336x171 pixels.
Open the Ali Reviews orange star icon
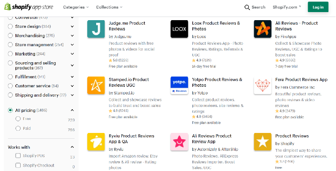coord(263,29)
